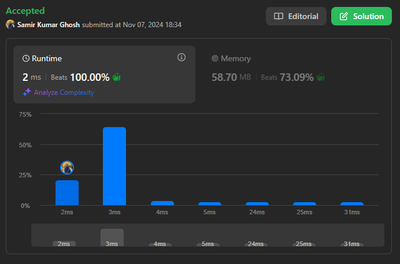
Task: Click submitter avatar next to Samir Kumar Ghosh
Action: [10, 25]
